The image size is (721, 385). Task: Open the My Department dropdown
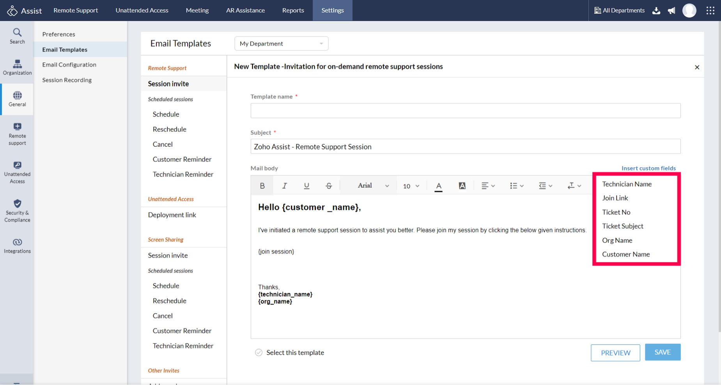point(281,44)
